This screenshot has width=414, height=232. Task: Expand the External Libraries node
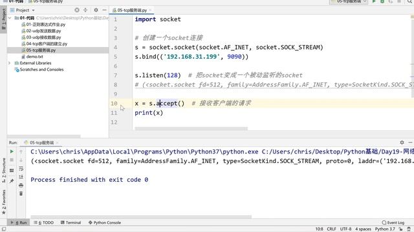point(10,63)
